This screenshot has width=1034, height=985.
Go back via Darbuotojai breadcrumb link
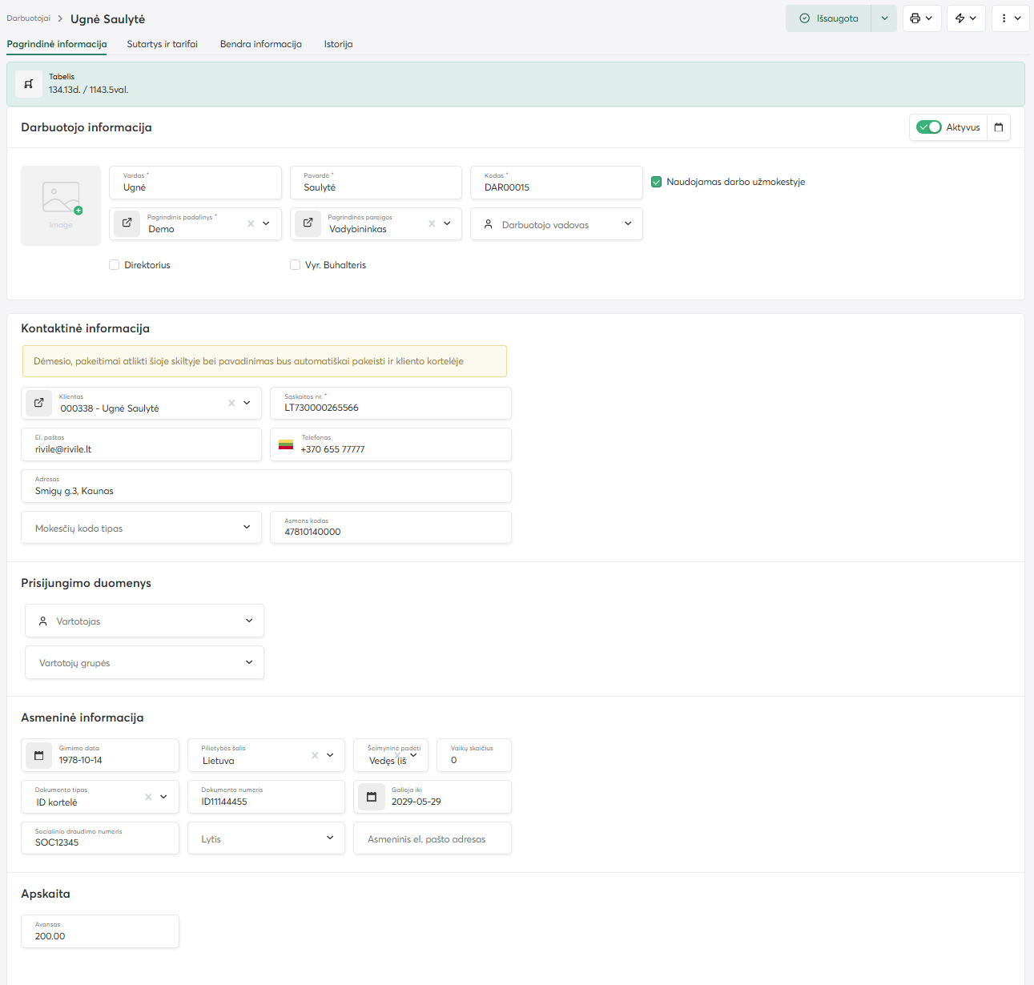pos(29,18)
